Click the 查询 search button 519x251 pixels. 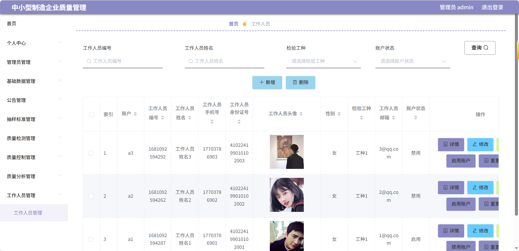480,48
